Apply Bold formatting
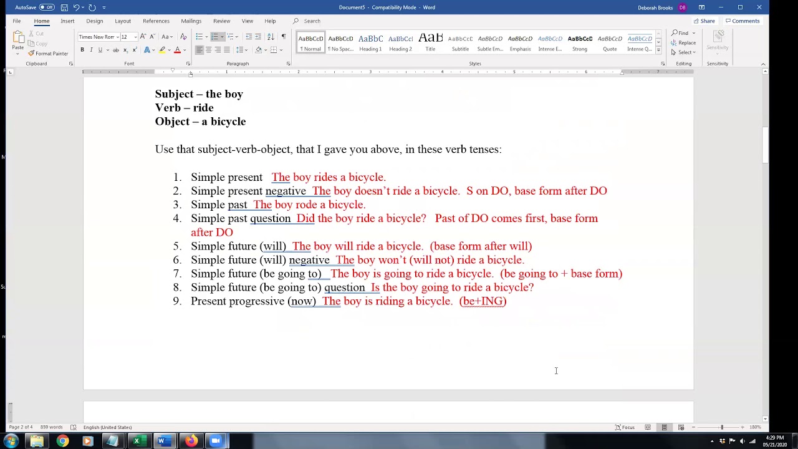The image size is (798, 449). (82, 50)
